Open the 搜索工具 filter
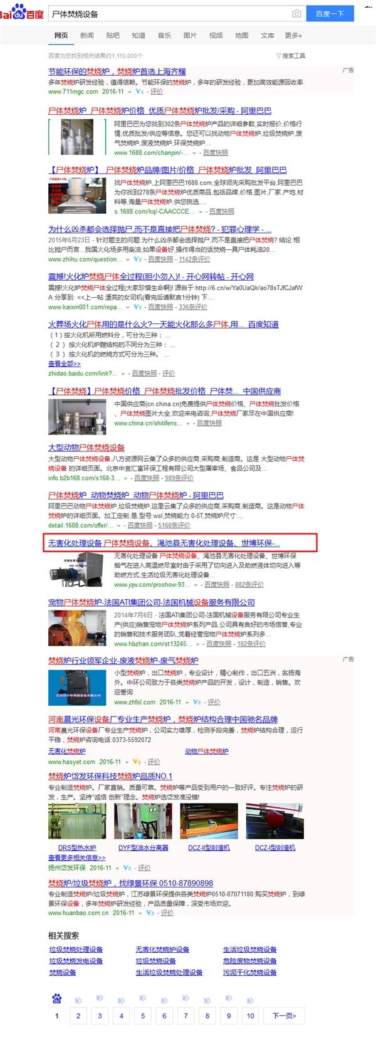376x1043 pixels. (x=291, y=56)
